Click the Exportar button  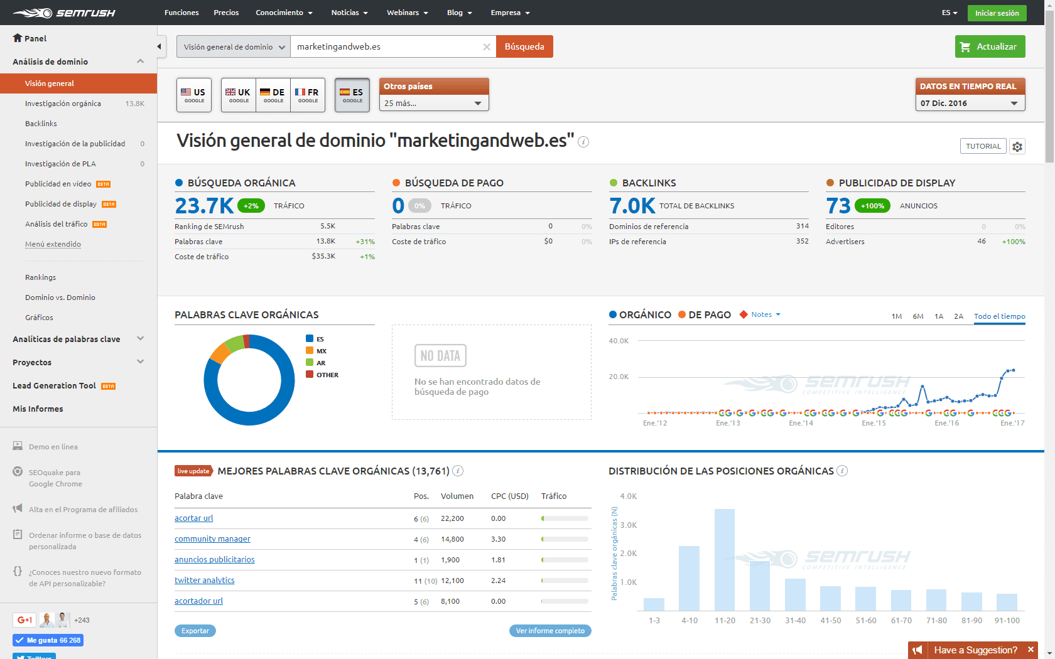(x=195, y=631)
